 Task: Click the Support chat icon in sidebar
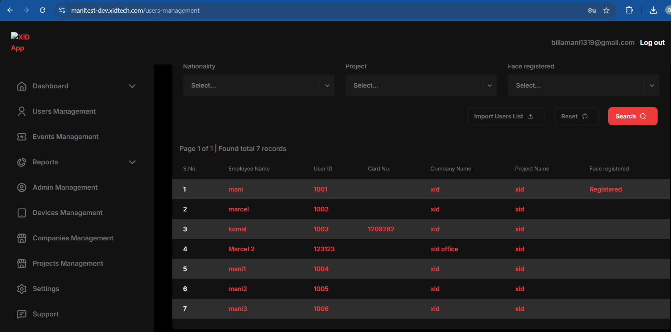22,314
